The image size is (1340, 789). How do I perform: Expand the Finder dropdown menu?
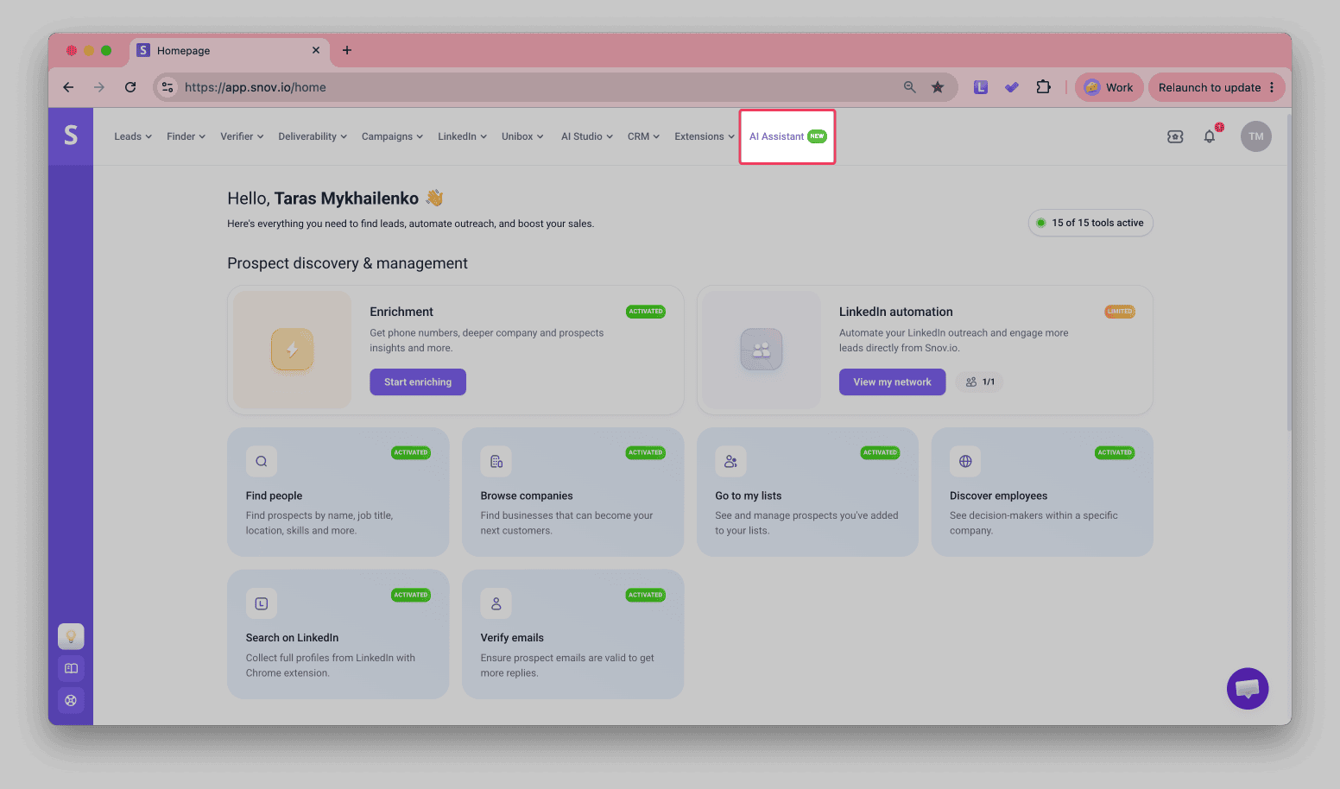(x=186, y=136)
